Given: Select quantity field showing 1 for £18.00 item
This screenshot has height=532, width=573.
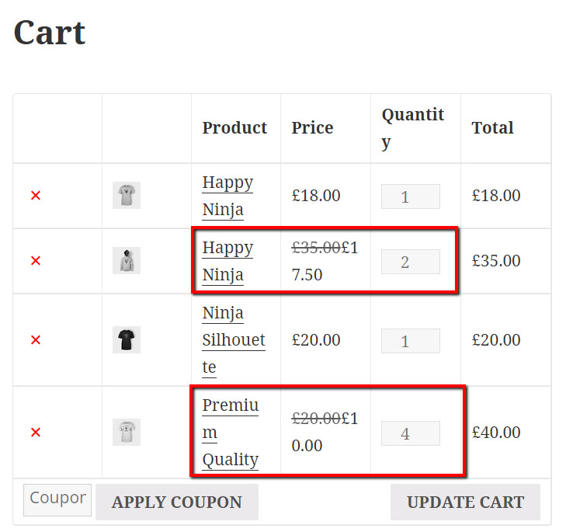Looking at the screenshot, I should click(411, 196).
